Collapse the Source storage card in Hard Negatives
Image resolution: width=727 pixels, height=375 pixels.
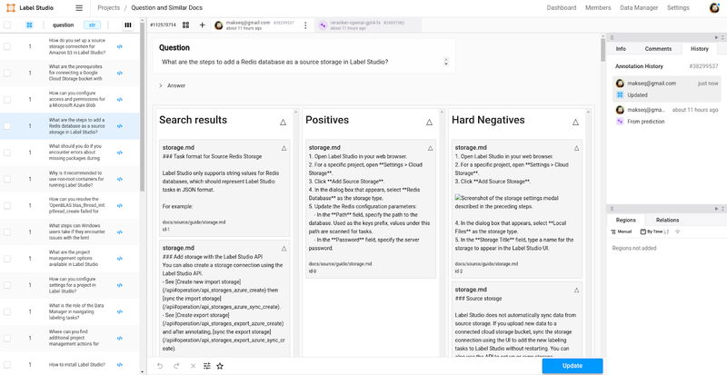[576, 291]
